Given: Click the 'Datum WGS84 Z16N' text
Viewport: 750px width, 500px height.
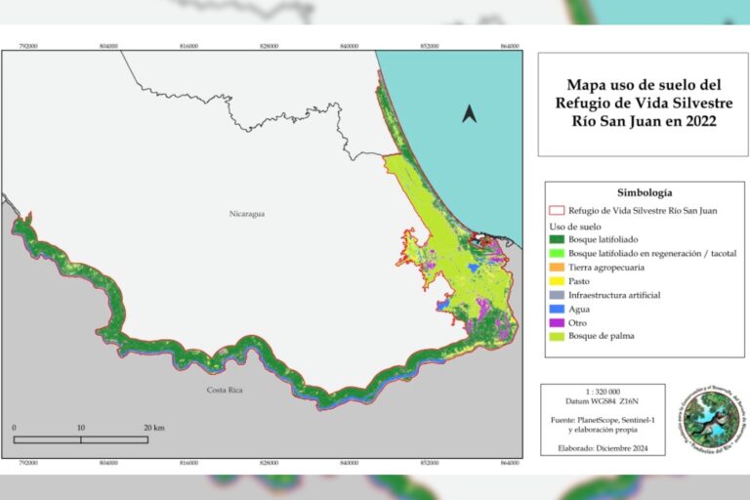Looking at the screenshot, I should [x=602, y=401].
